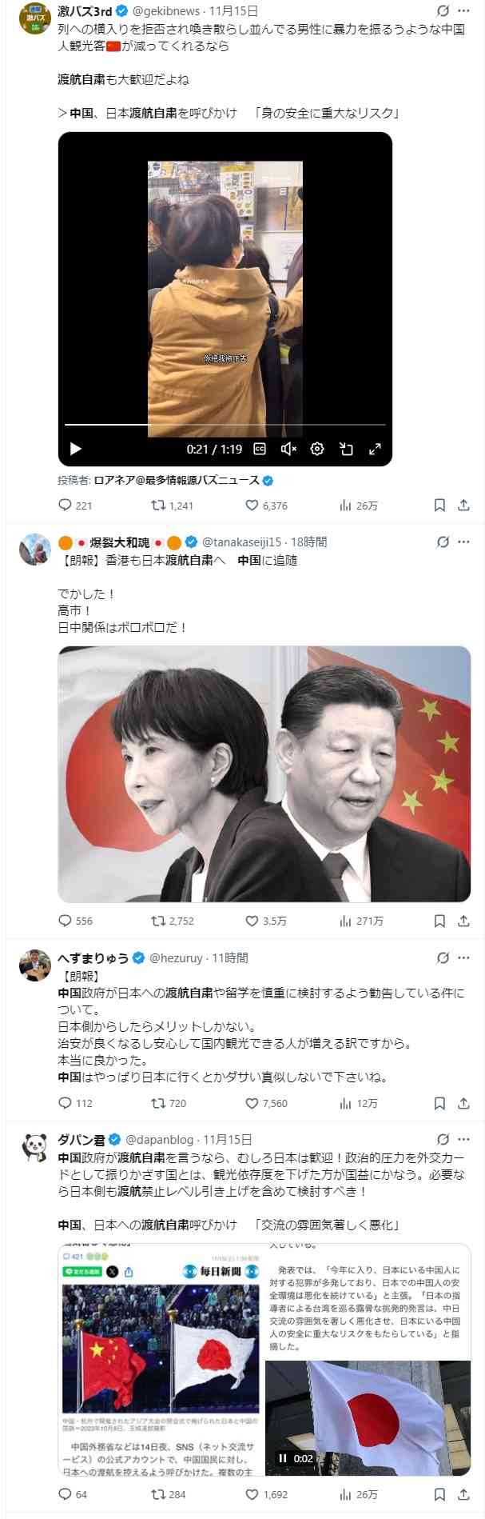Screen dimensions: 485x1519
Task: Toggle closed captions on video
Action: point(260,449)
